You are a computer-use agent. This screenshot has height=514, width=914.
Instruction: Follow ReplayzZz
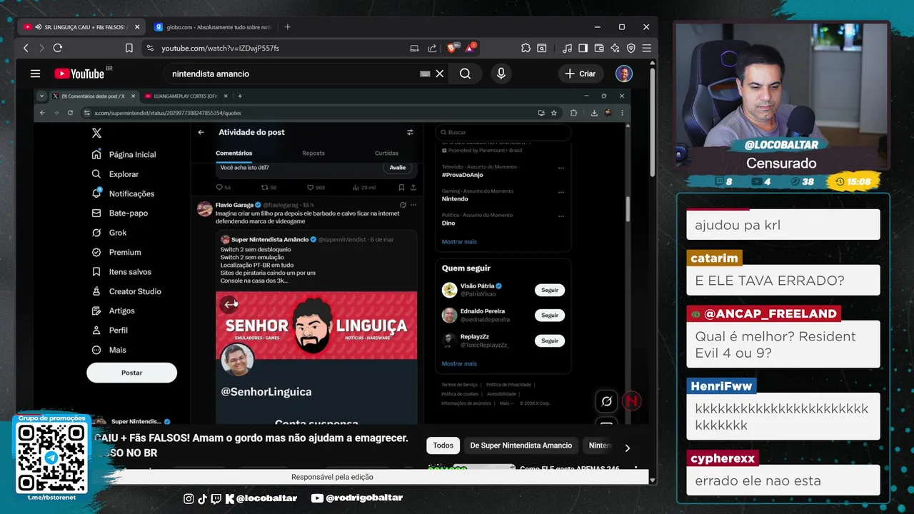click(550, 341)
